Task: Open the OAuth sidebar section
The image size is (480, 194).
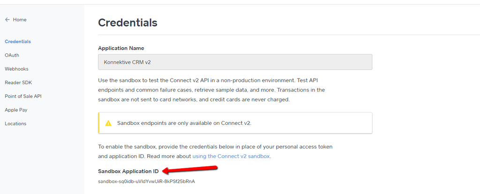Action: [x=12, y=55]
